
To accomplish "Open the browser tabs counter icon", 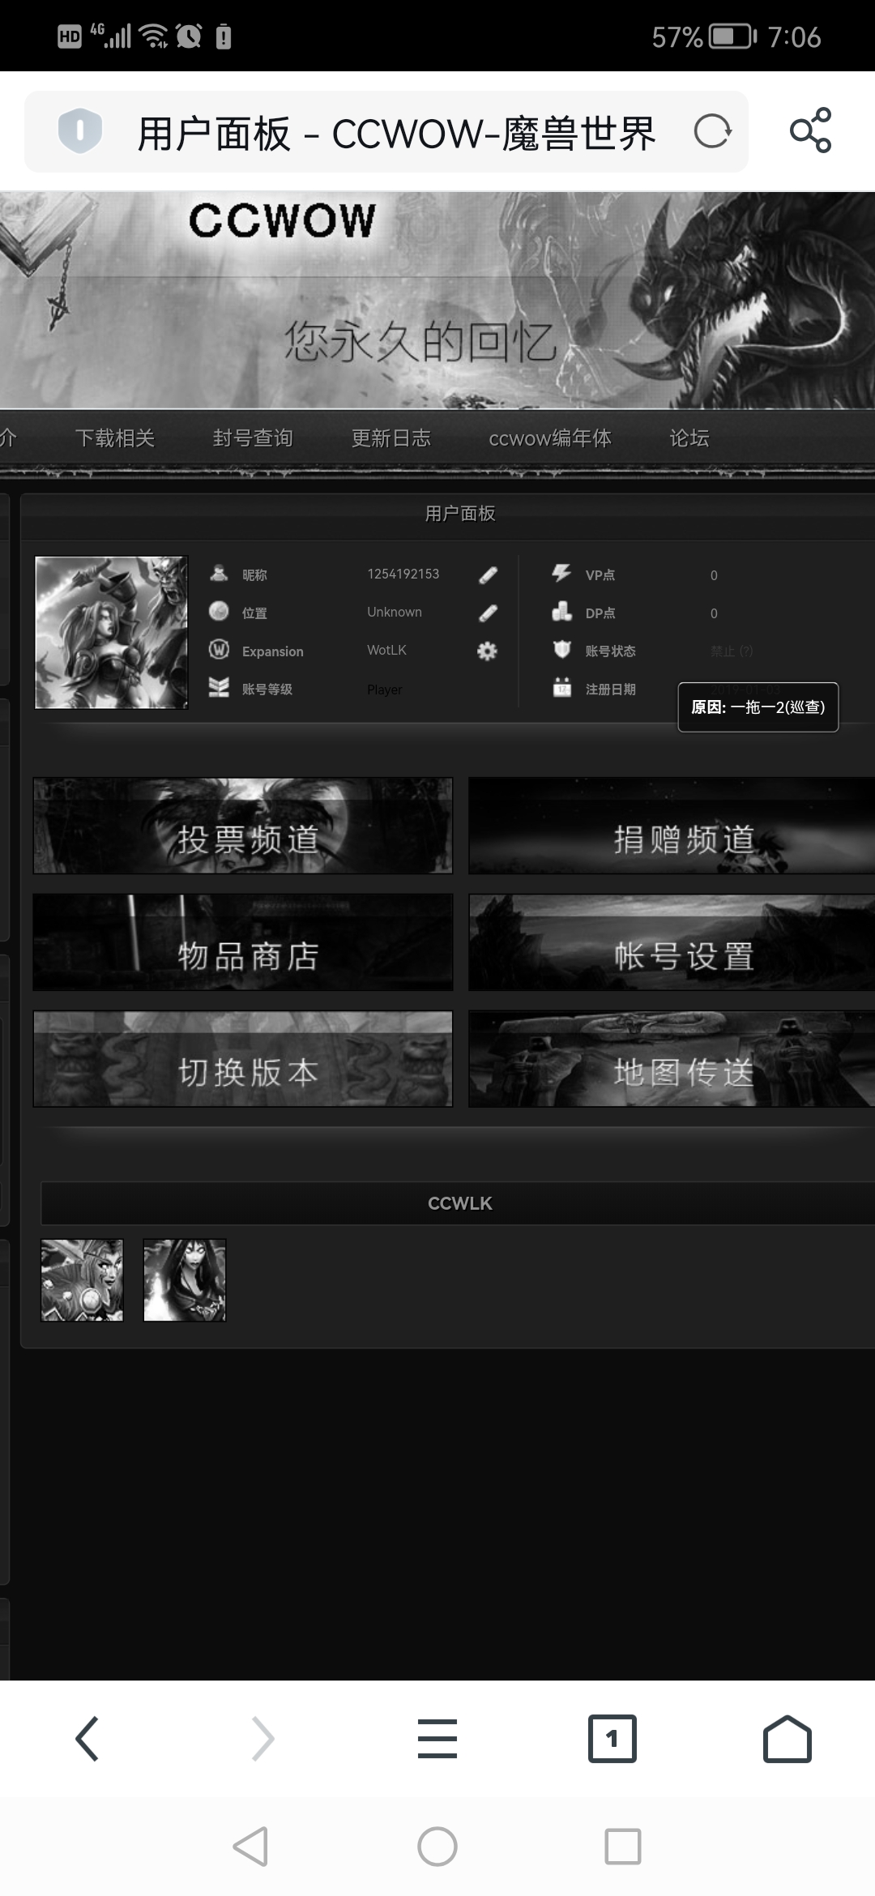I will (612, 1739).
